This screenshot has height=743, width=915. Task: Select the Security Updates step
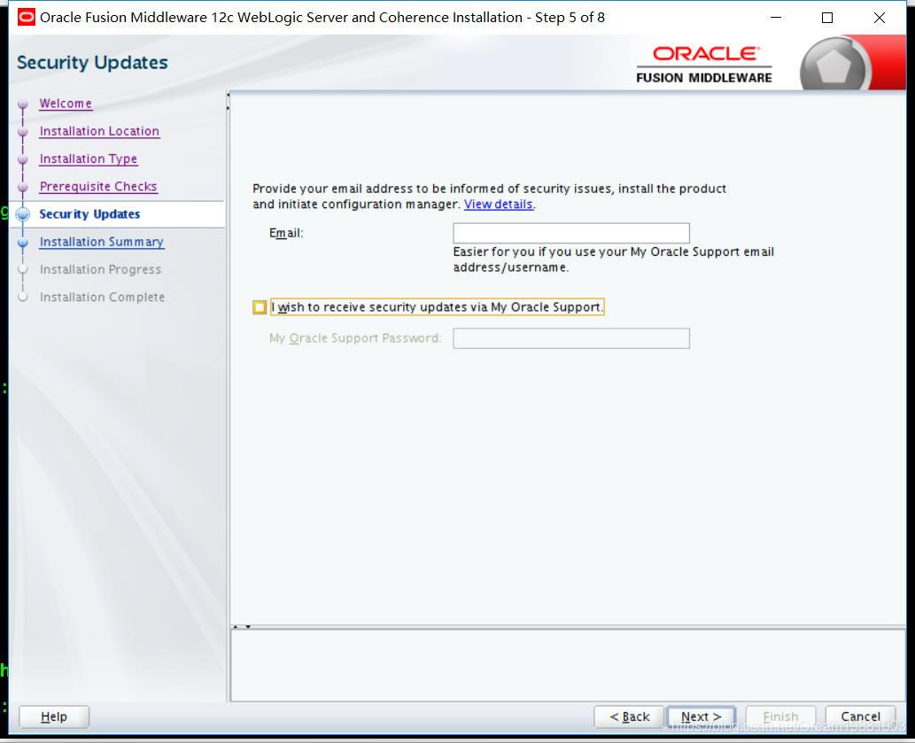pyautogui.click(x=89, y=214)
